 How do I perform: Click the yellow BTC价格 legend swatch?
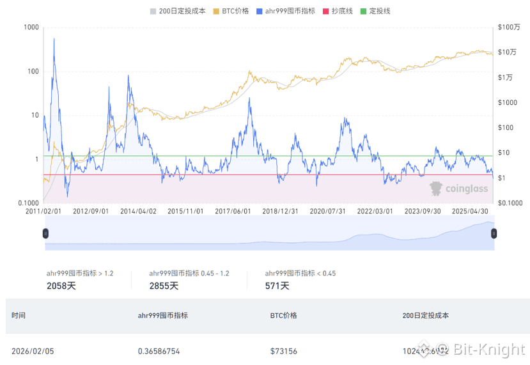pyautogui.click(x=216, y=12)
